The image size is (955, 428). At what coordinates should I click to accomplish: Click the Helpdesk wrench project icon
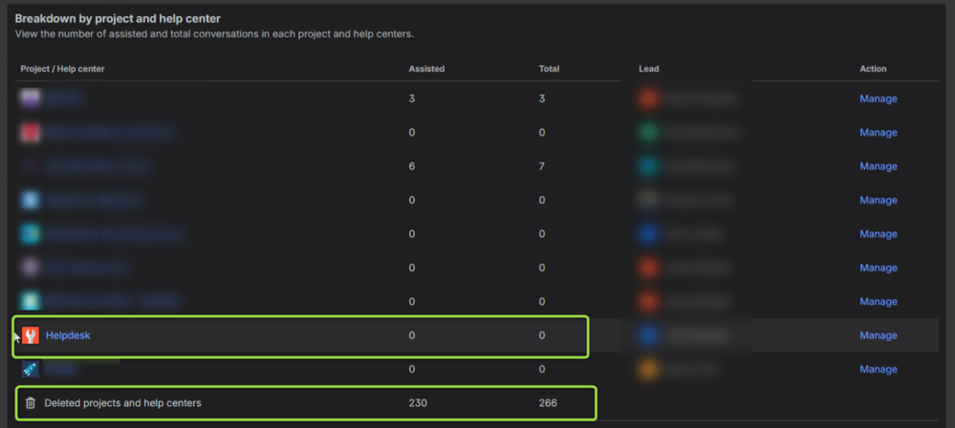[x=31, y=335]
